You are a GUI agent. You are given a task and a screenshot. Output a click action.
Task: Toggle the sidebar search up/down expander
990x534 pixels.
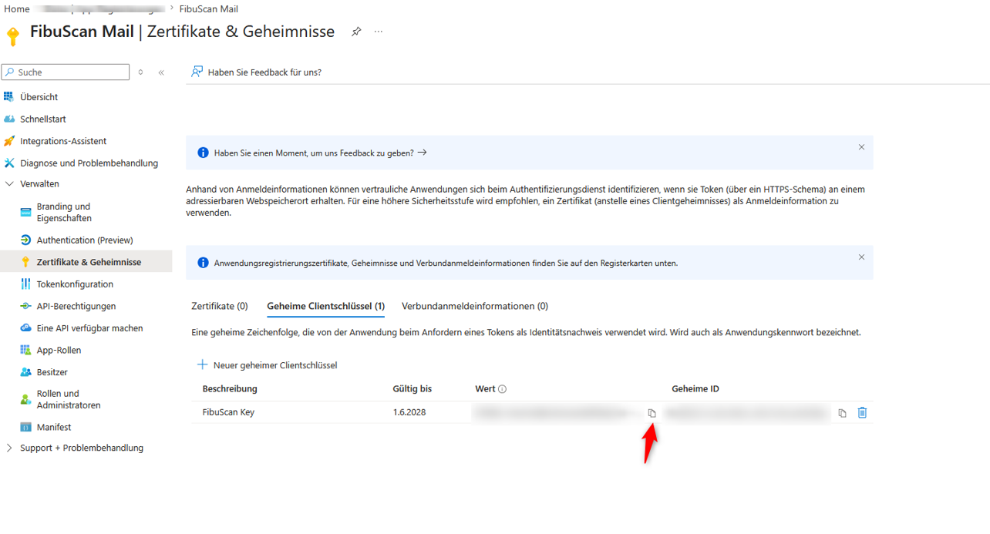coord(140,72)
